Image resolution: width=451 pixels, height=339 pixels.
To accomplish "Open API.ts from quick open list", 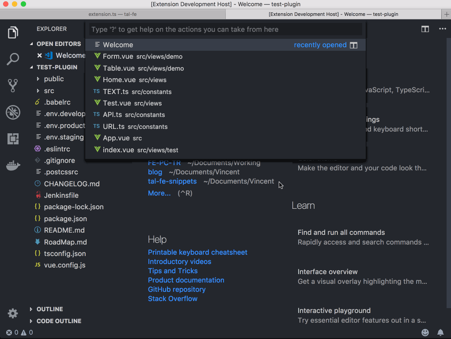I will click(225, 115).
